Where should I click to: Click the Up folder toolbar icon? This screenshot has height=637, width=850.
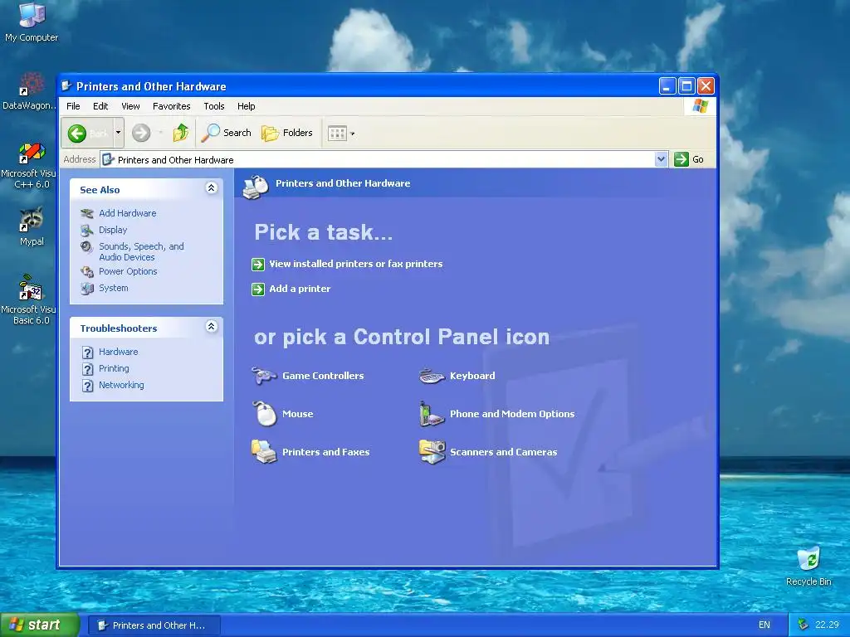coord(180,133)
